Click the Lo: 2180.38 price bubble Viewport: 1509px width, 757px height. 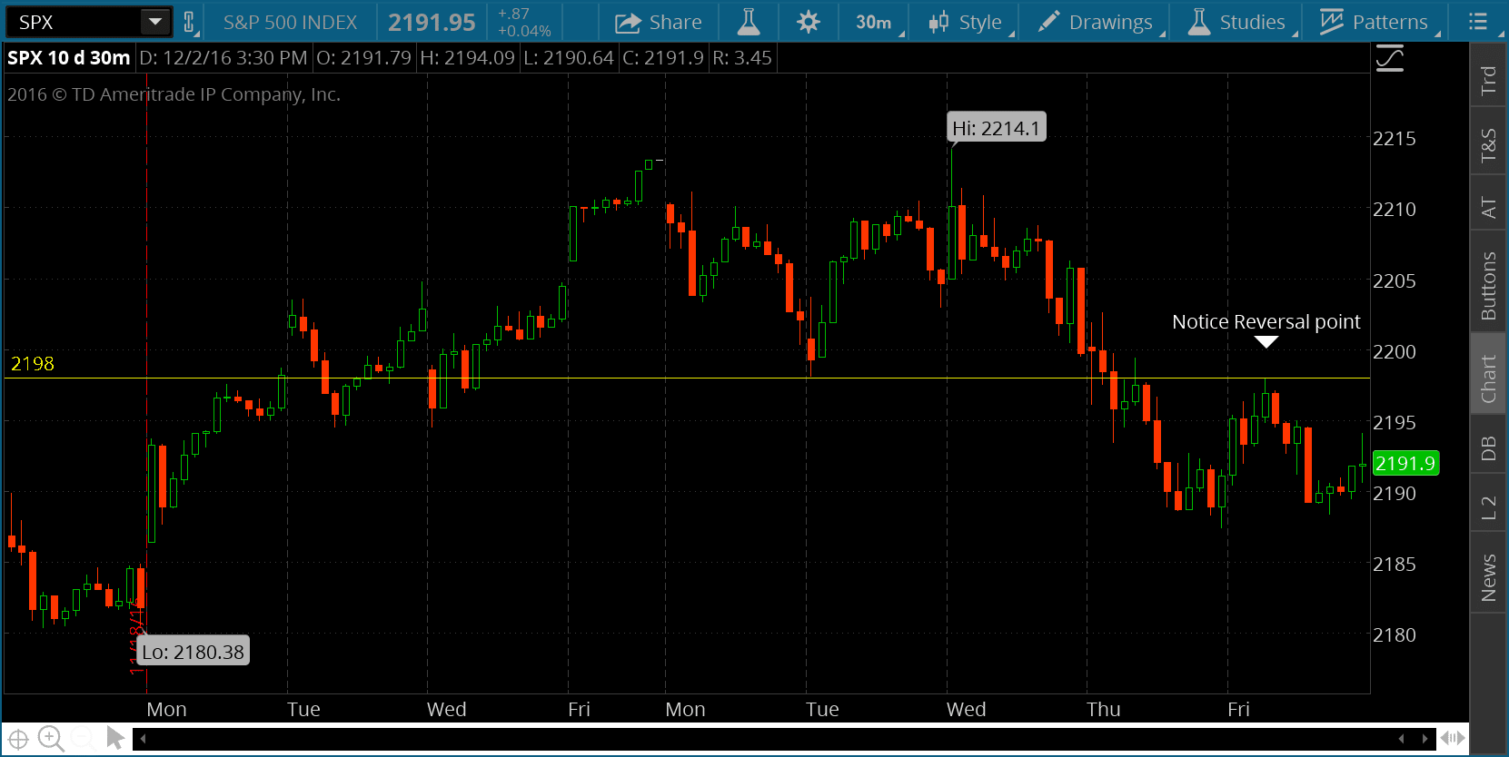(193, 652)
